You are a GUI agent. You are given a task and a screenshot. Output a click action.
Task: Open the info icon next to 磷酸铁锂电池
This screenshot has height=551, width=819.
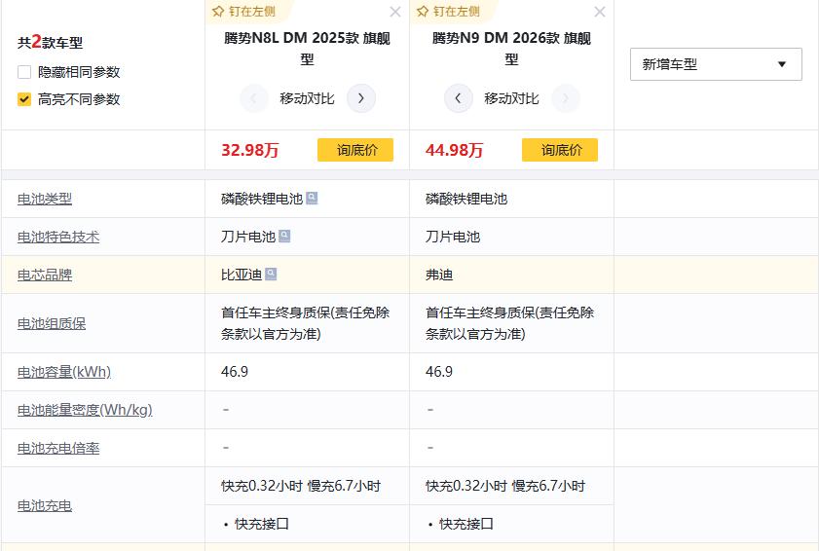312,198
